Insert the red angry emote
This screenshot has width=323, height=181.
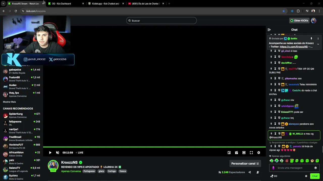click(x=287, y=161)
